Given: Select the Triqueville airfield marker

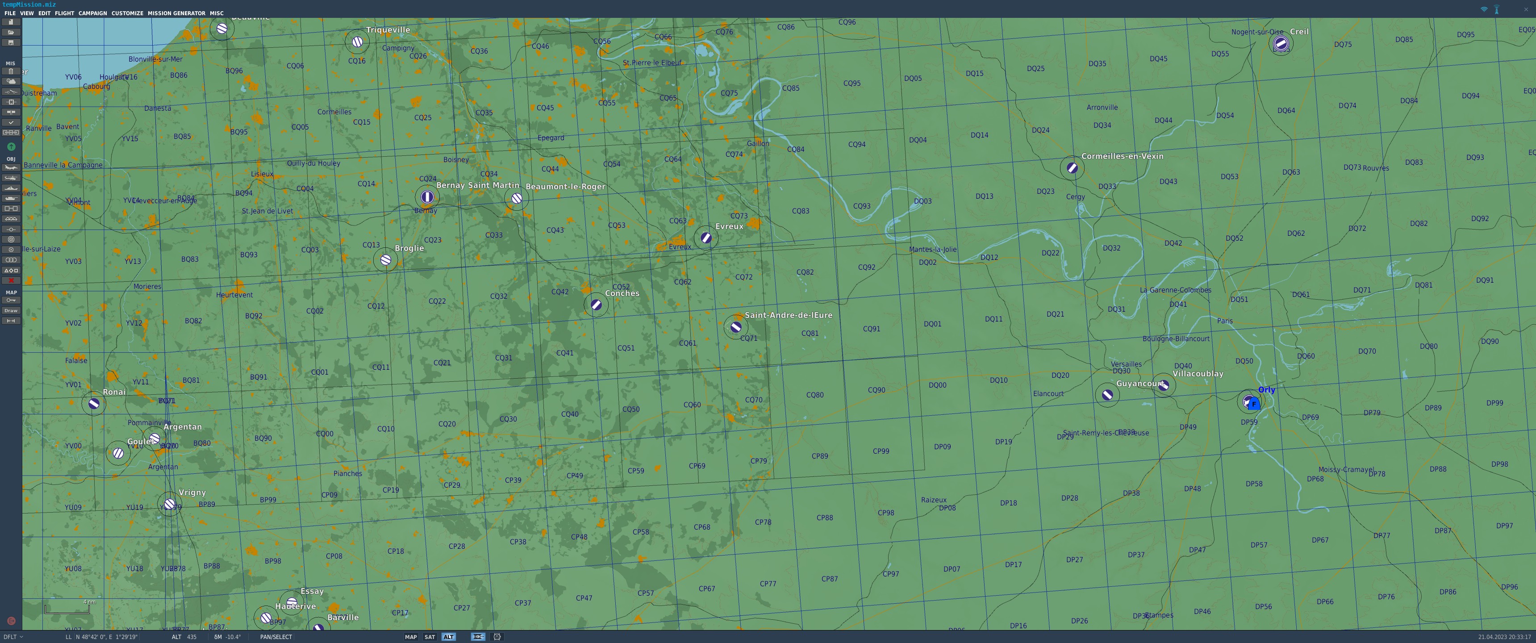Looking at the screenshot, I should click(x=358, y=42).
